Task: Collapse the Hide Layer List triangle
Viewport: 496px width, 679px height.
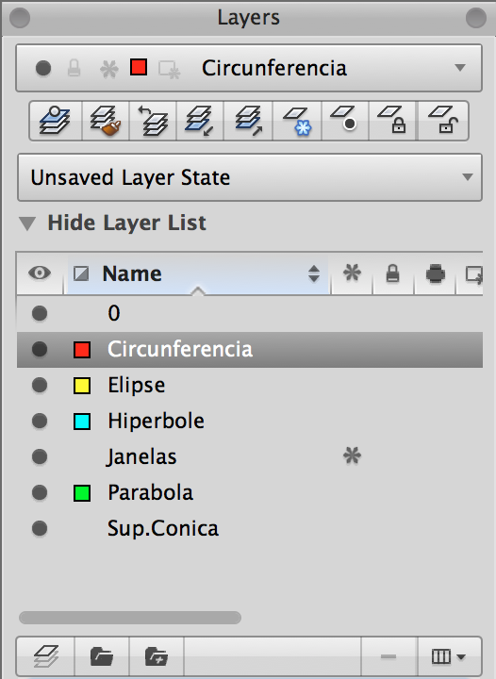Action: [x=27, y=224]
